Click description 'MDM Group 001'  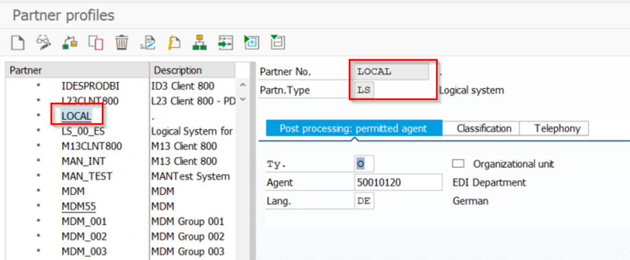pyautogui.click(x=187, y=222)
